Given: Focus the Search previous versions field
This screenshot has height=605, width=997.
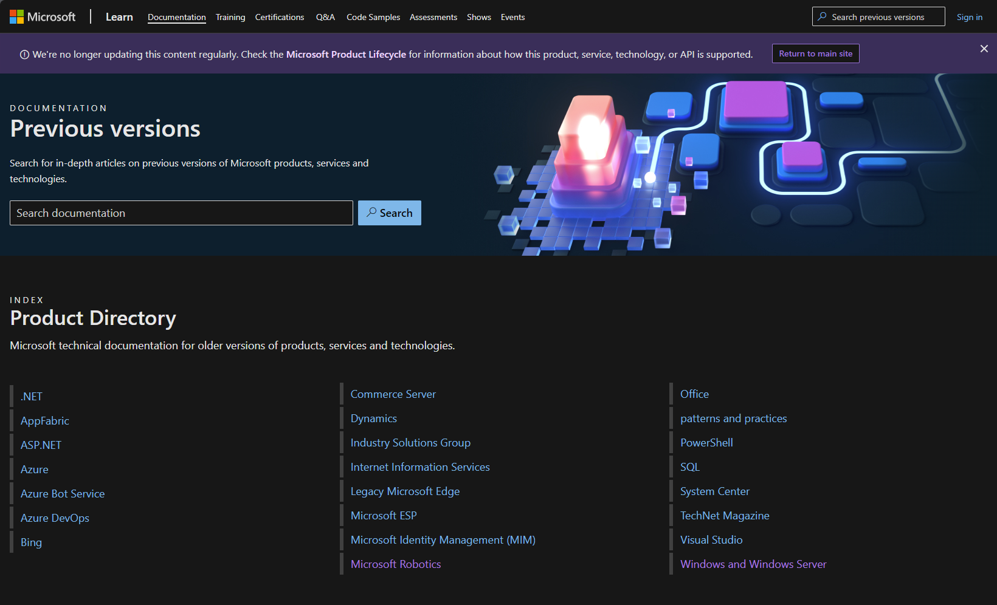Looking at the screenshot, I should pyautogui.click(x=878, y=16).
